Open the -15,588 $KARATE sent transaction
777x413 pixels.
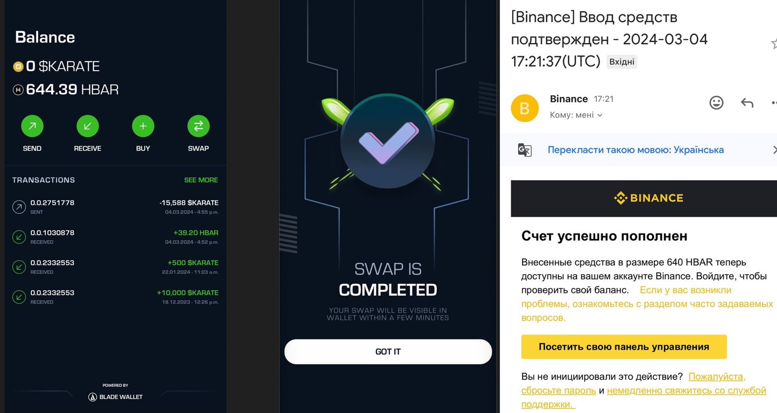(x=115, y=207)
